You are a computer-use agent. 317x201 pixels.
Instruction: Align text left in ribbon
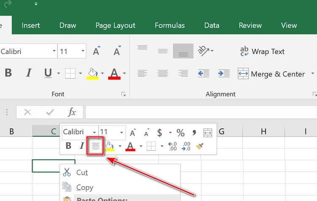(142, 73)
